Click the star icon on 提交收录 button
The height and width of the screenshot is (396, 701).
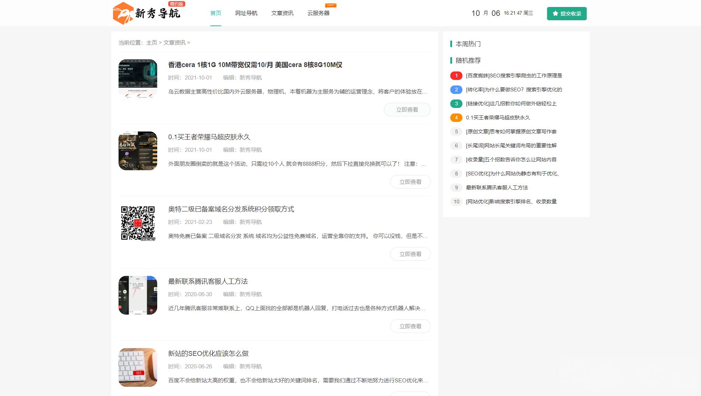pyautogui.click(x=555, y=14)
